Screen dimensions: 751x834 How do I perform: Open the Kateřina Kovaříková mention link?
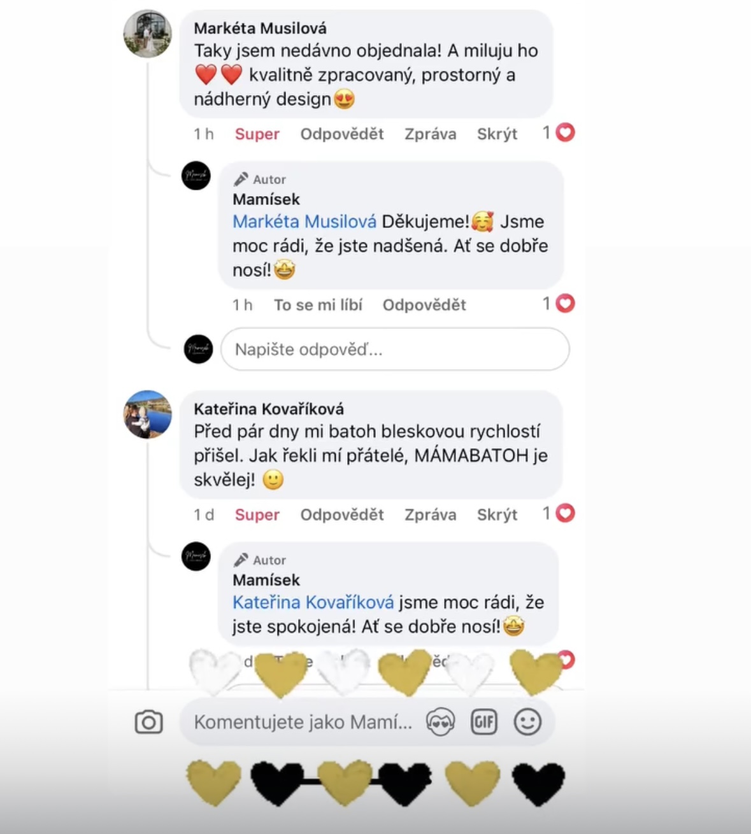point(313,602)
